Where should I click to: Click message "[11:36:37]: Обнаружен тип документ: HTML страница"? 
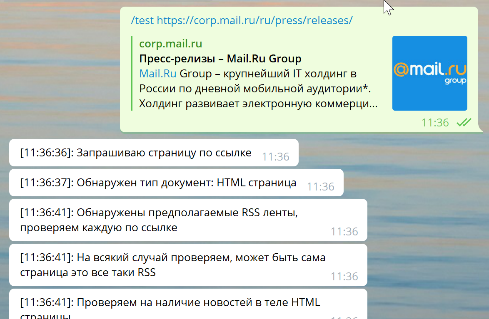pyautogui.click(x=176, y=183)
